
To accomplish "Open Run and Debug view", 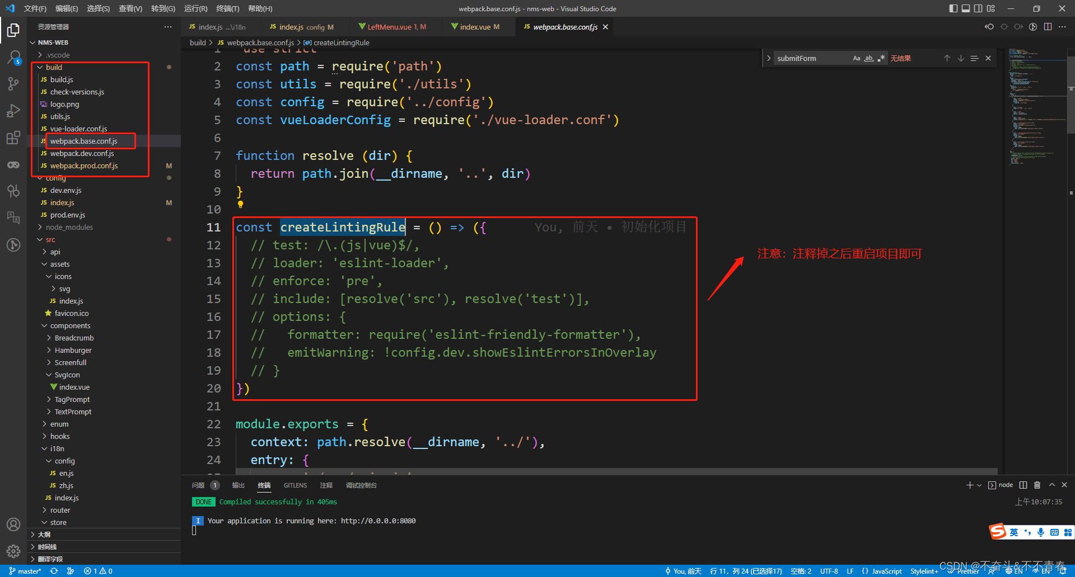I will coord(13,111).
